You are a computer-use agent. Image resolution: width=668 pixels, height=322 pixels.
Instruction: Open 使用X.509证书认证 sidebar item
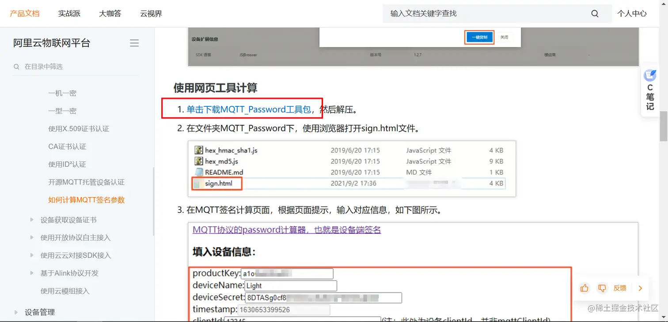pos(79,129)
